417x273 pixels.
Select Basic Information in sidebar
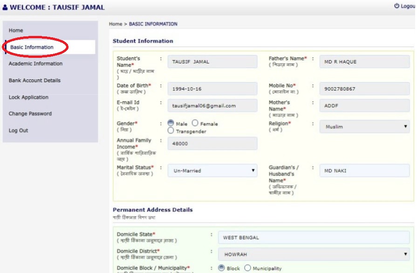32,47
